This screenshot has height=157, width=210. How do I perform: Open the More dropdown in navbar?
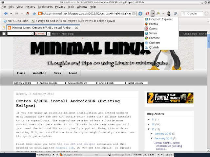coord(55,34)
